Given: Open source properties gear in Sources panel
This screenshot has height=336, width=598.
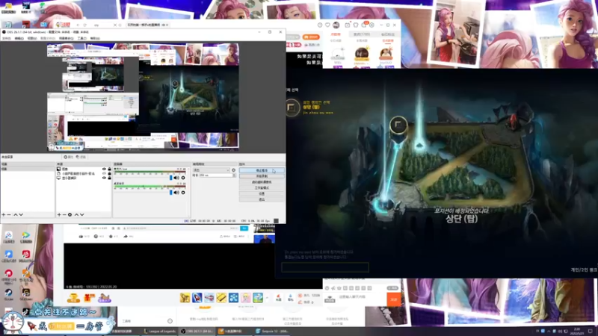Looking at the screenshot, I should click(x=70, y=215).
